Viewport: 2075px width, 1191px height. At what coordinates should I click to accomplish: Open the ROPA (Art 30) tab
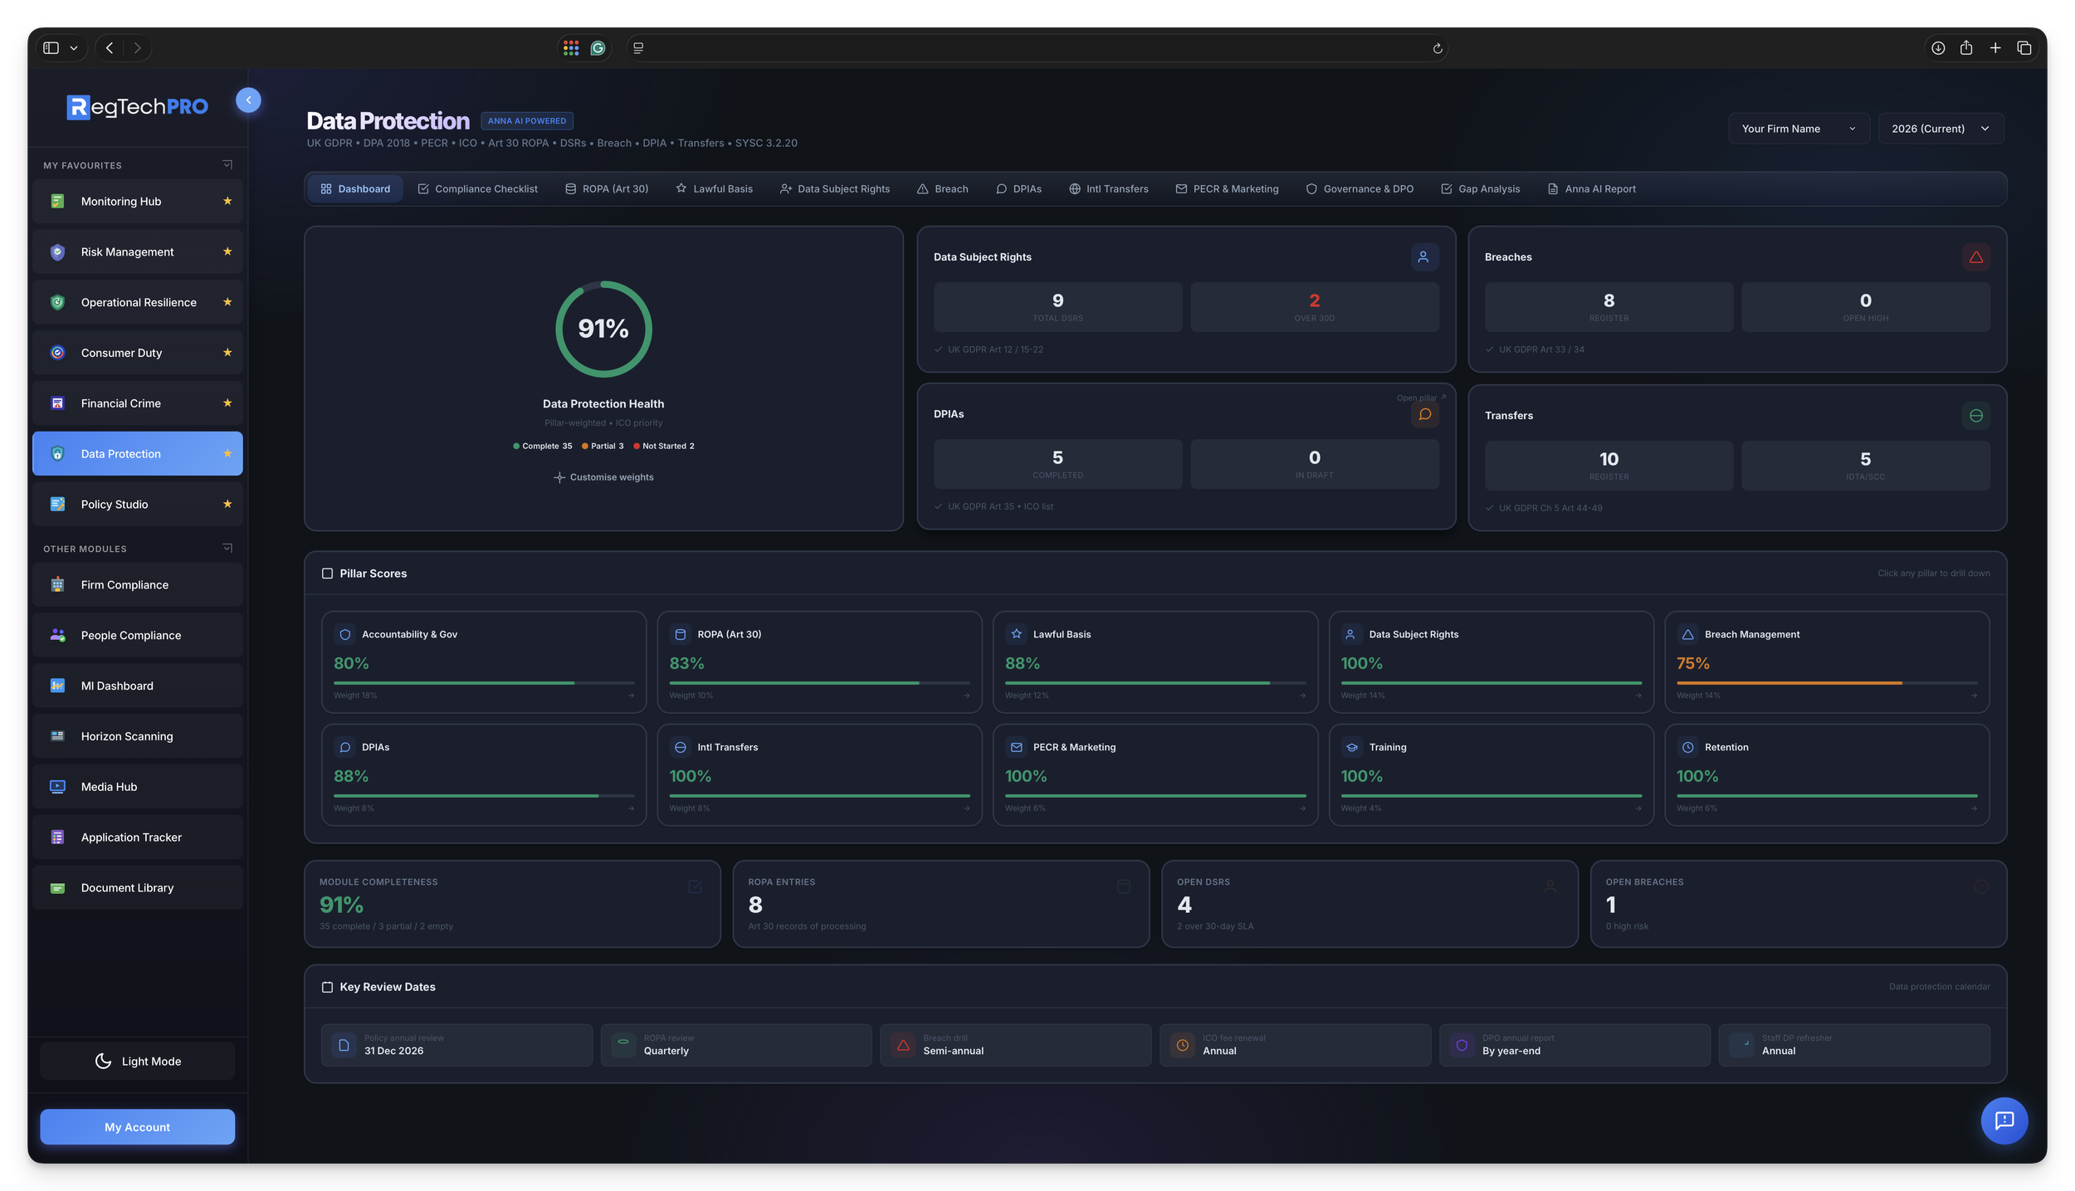coord(607,189)
